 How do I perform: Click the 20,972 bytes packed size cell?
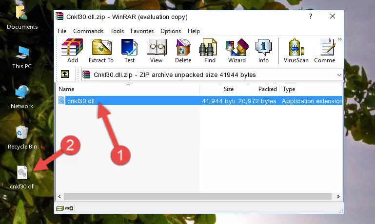257,101
